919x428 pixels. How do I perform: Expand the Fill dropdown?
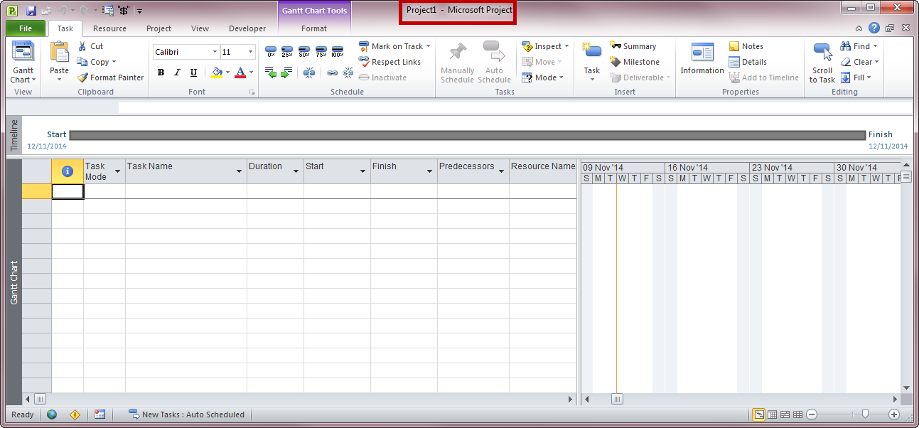[869, 77]
